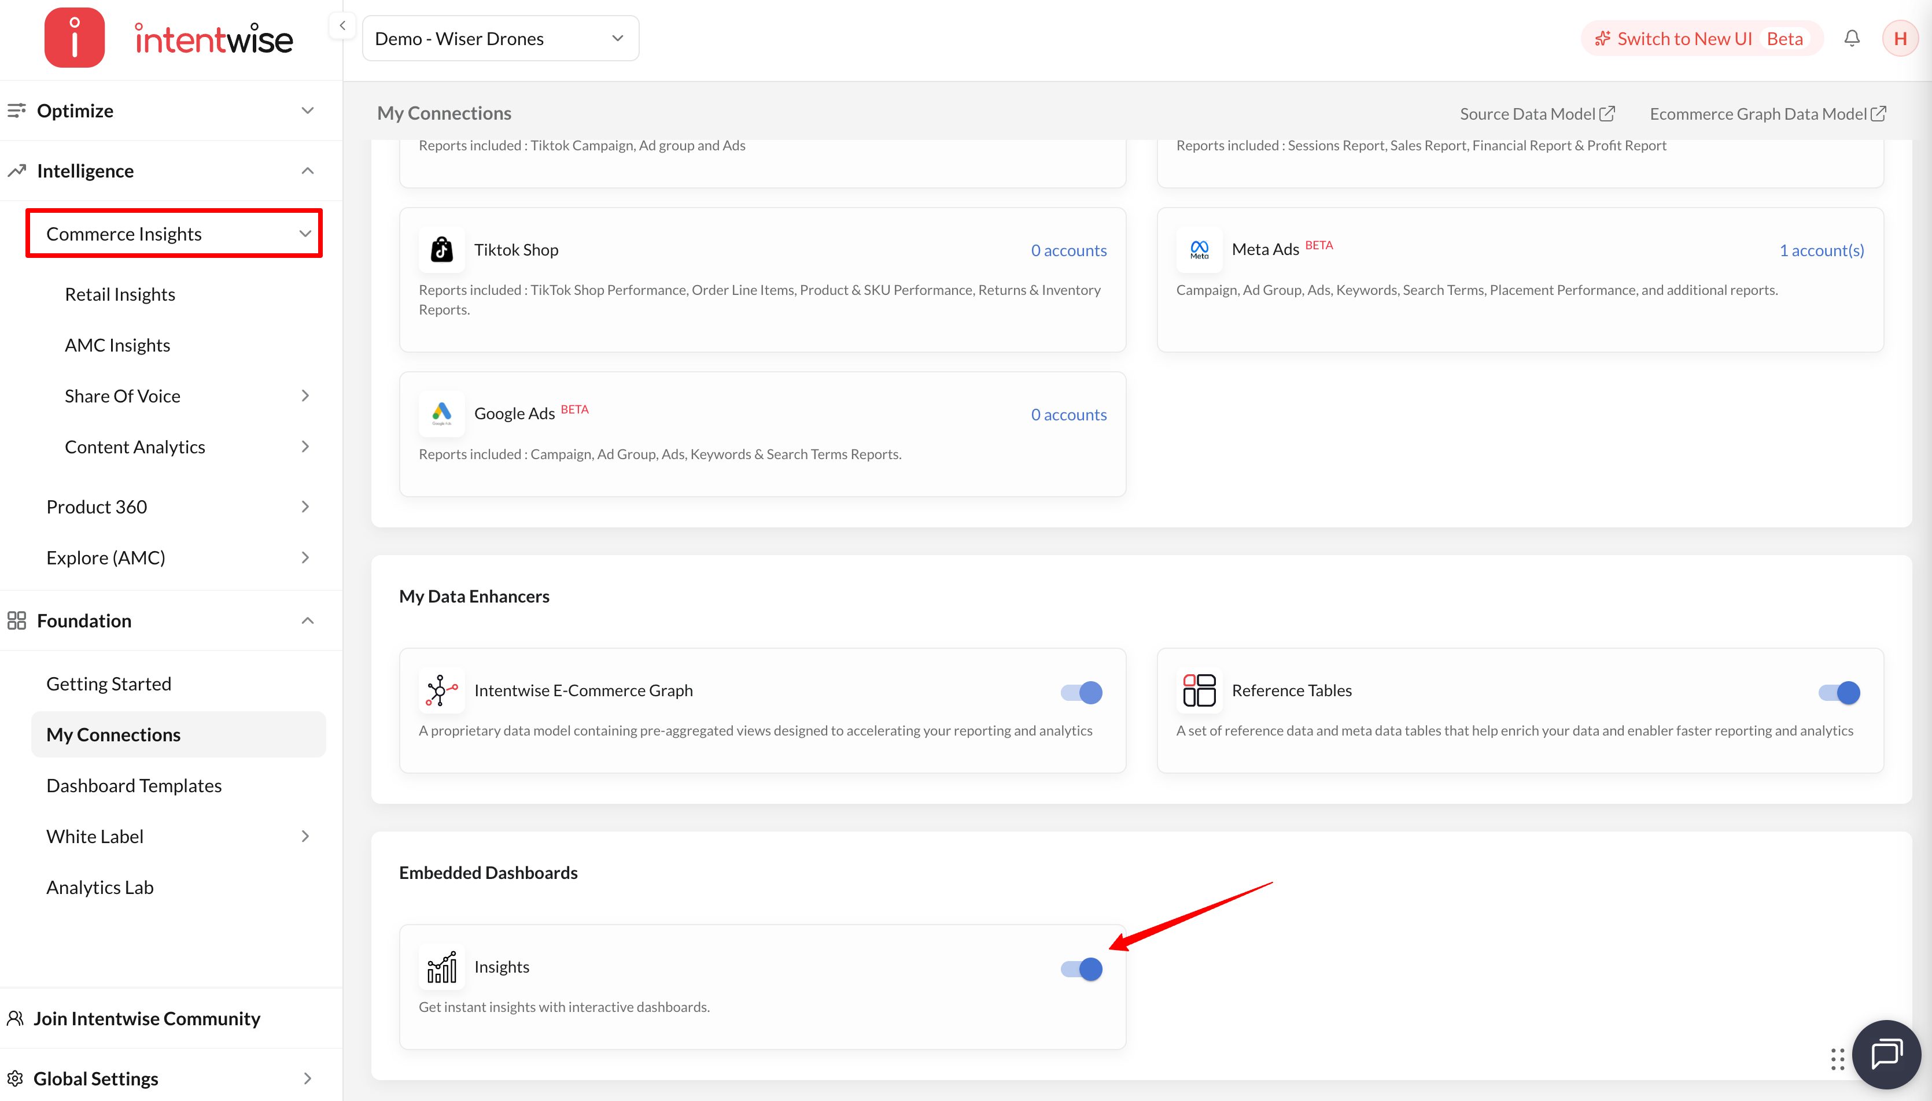The height and width of the screenshot is (1101, 1932).
Task: Go to Retail Insights page
Action: point(120,294)
